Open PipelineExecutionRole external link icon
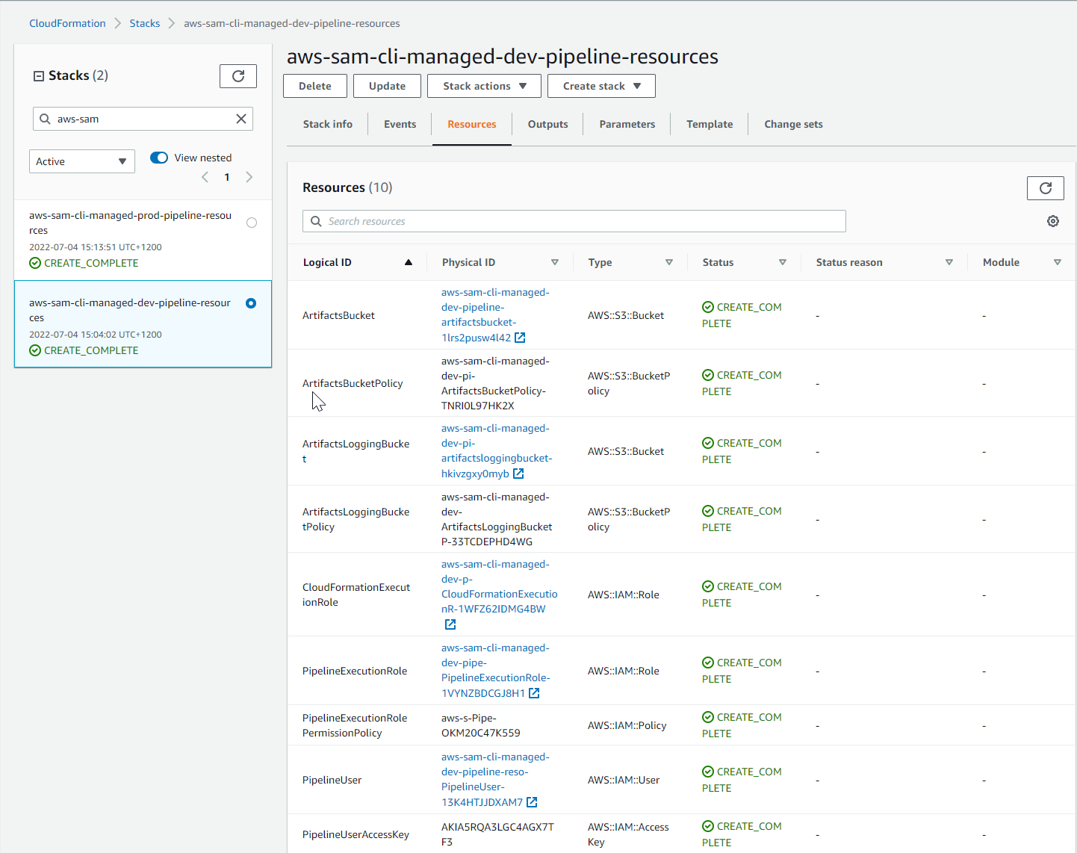Image resolution: width=1077 pixels, height=853 pixels. click(535, 693)
